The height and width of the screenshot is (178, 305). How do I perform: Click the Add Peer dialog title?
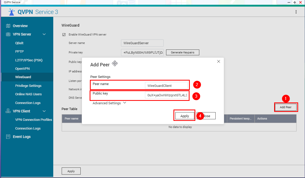[100, 65]
